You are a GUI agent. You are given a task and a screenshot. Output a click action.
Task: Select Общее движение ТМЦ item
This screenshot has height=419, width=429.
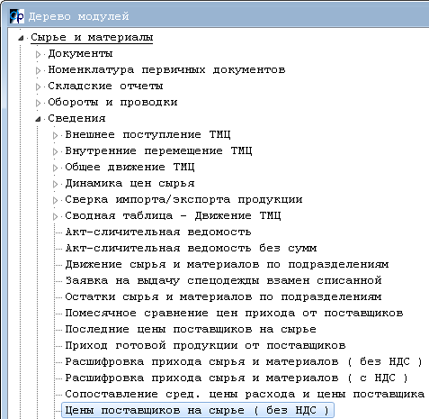click(x=130, y=168)
